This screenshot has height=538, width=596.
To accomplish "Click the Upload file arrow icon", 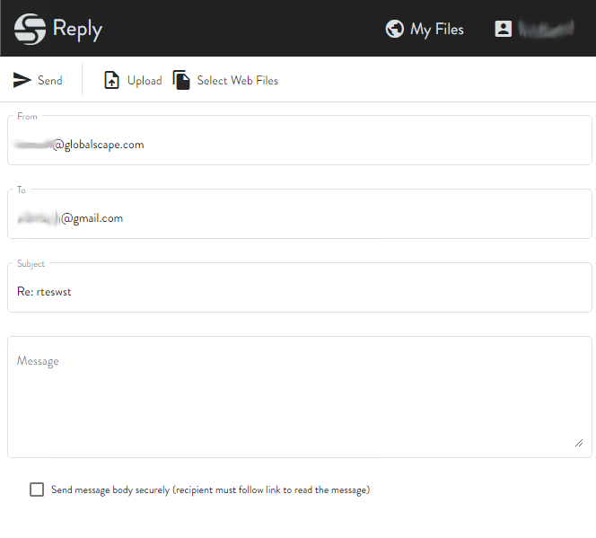I will click(x=112, y=80).
